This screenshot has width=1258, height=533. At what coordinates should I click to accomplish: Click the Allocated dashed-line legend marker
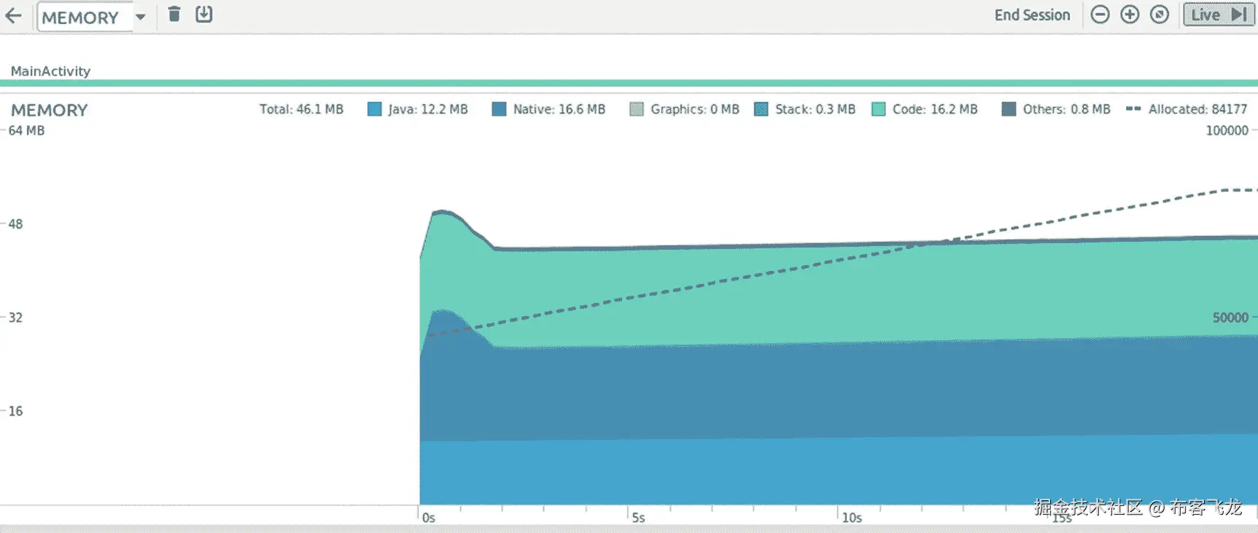(x=1133, y=108)
